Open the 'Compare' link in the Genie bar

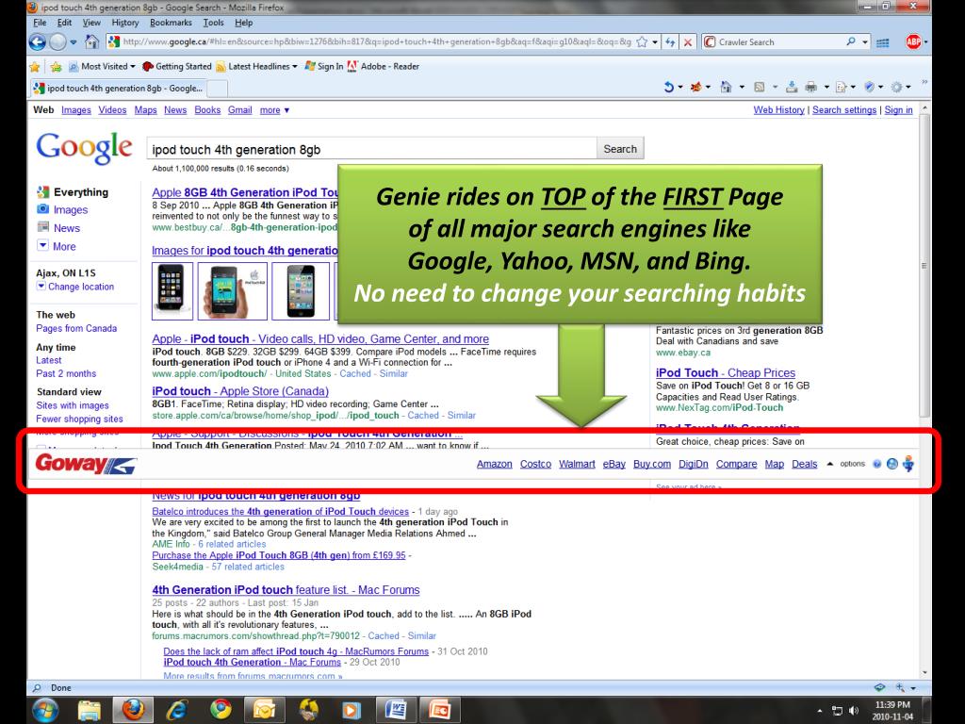(736, 464)
